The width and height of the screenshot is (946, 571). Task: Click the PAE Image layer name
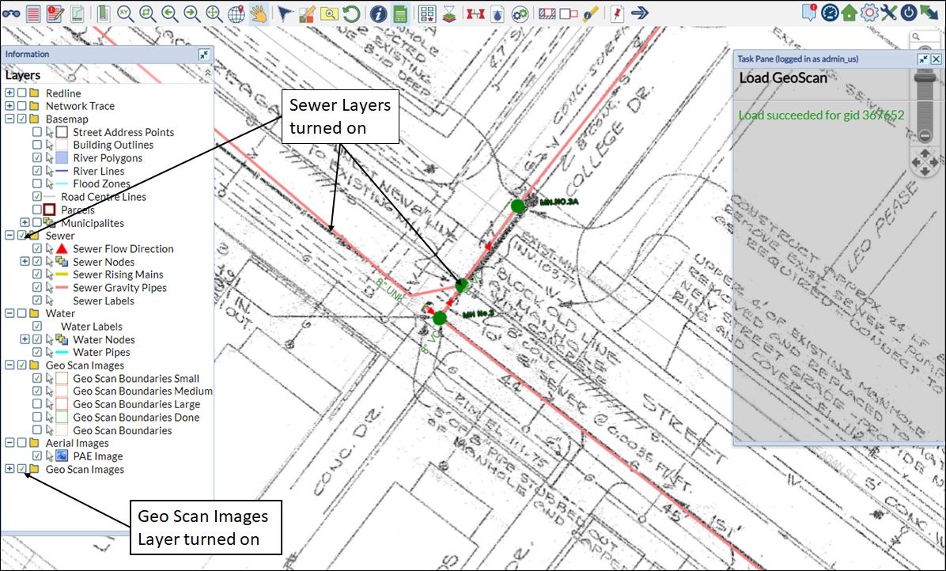click(98, 456)
